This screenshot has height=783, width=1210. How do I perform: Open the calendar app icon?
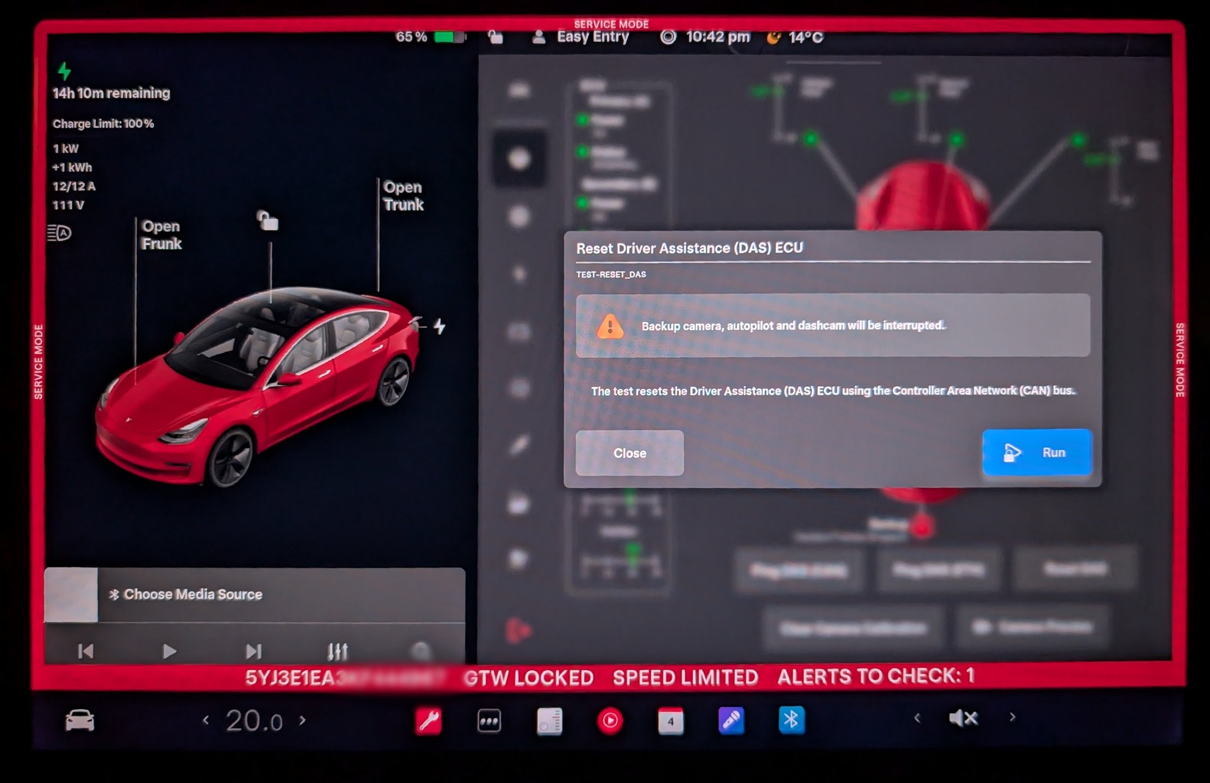(671, 721)
